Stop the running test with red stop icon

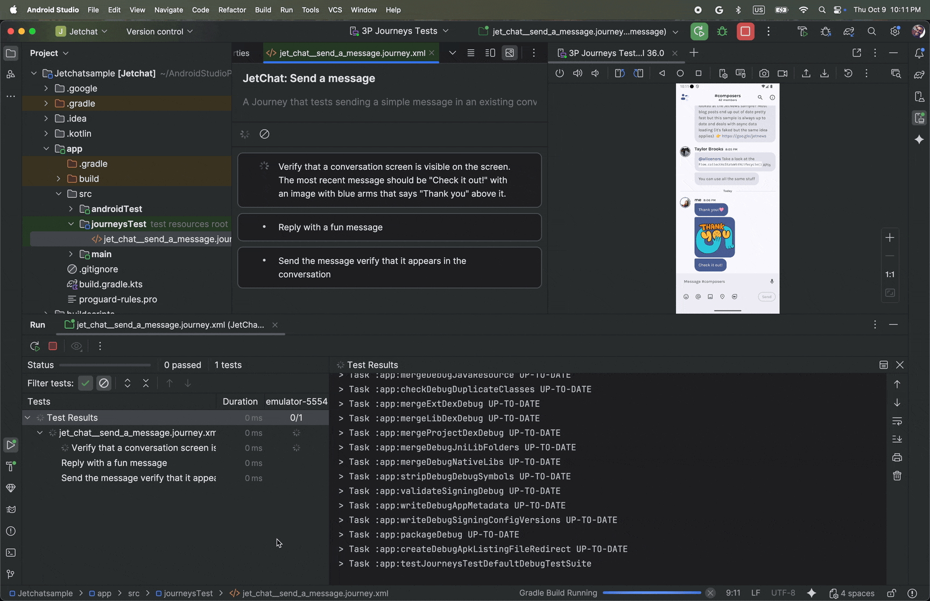[52, 346]
